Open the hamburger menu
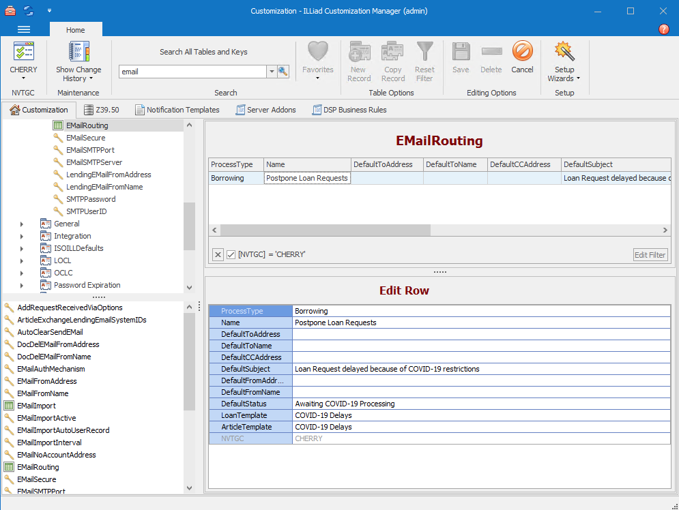The height and width of the screenshot is (510, 679). (x=23, y=29)
